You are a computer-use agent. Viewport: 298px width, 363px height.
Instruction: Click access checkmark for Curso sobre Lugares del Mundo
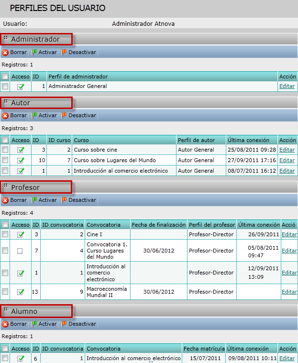[x=21, y=160]
